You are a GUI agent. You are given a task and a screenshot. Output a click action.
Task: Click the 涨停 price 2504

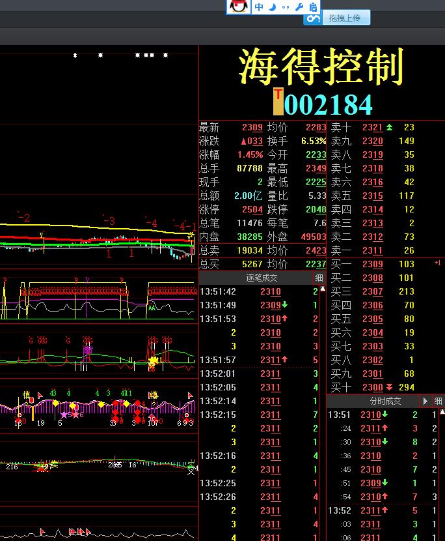click(x=252, y=209)
